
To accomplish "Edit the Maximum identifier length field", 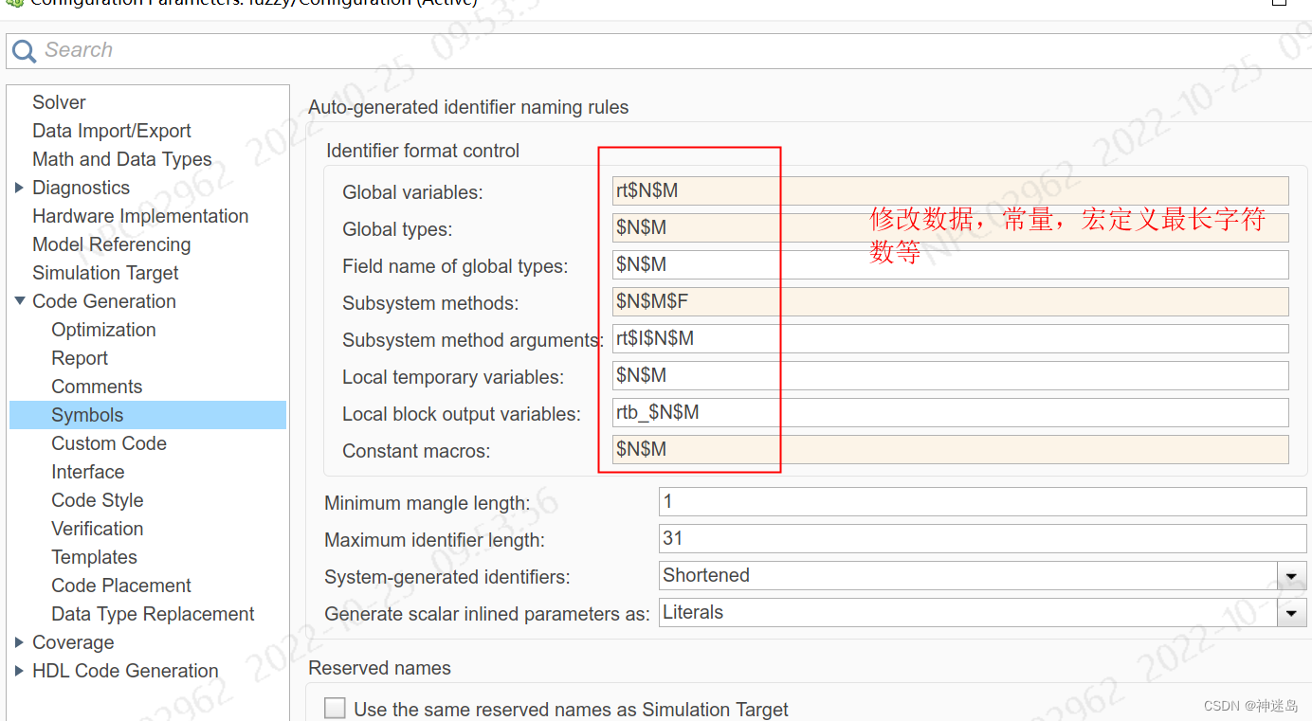I will coord(983,538).
